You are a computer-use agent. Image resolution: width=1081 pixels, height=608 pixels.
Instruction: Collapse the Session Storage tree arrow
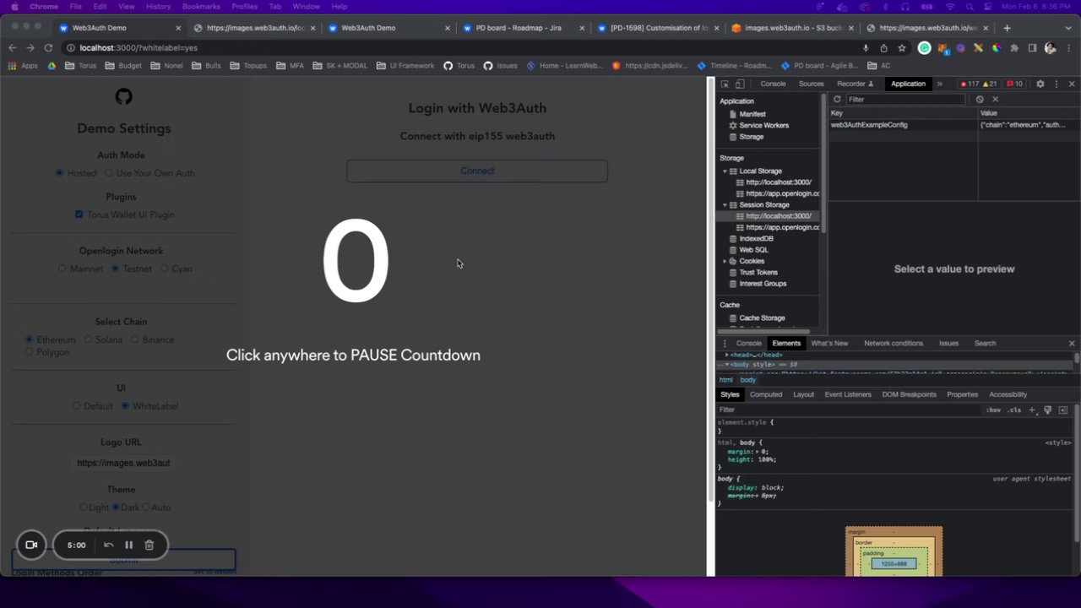point(725,205)
